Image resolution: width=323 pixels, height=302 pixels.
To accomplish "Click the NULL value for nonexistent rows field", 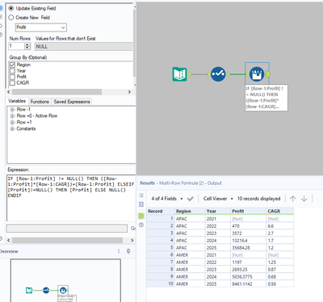I will [x=83, y=46].
